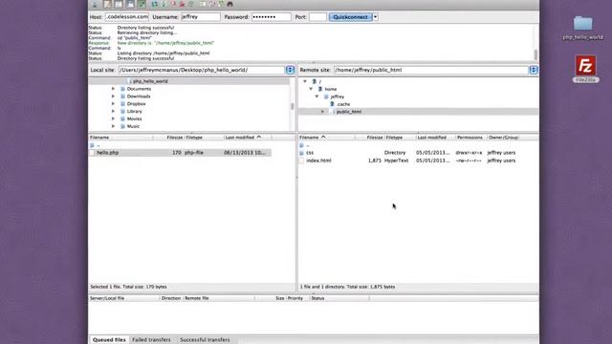Screen dimensions: 612x344
Task: Click the css folder icon
Action: click(302, 153)
